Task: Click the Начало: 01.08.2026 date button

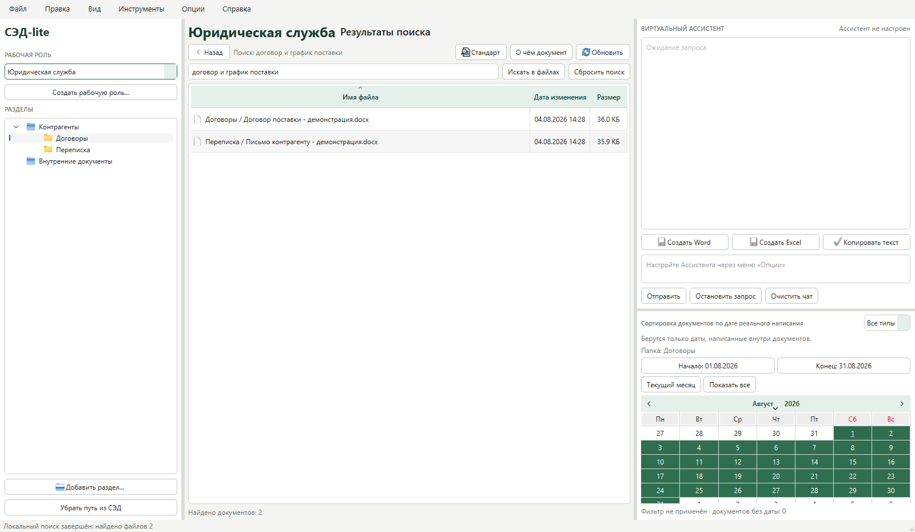Action: (708, 366)
